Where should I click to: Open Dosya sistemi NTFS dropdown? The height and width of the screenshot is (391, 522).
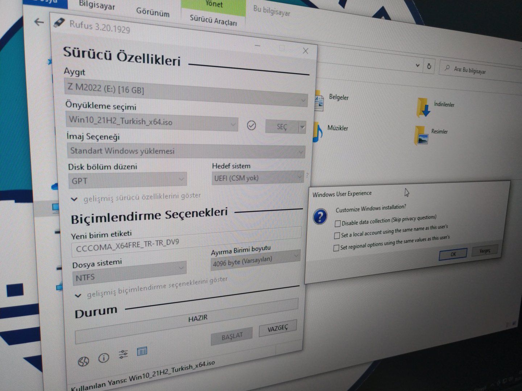[x=129, y=273]
